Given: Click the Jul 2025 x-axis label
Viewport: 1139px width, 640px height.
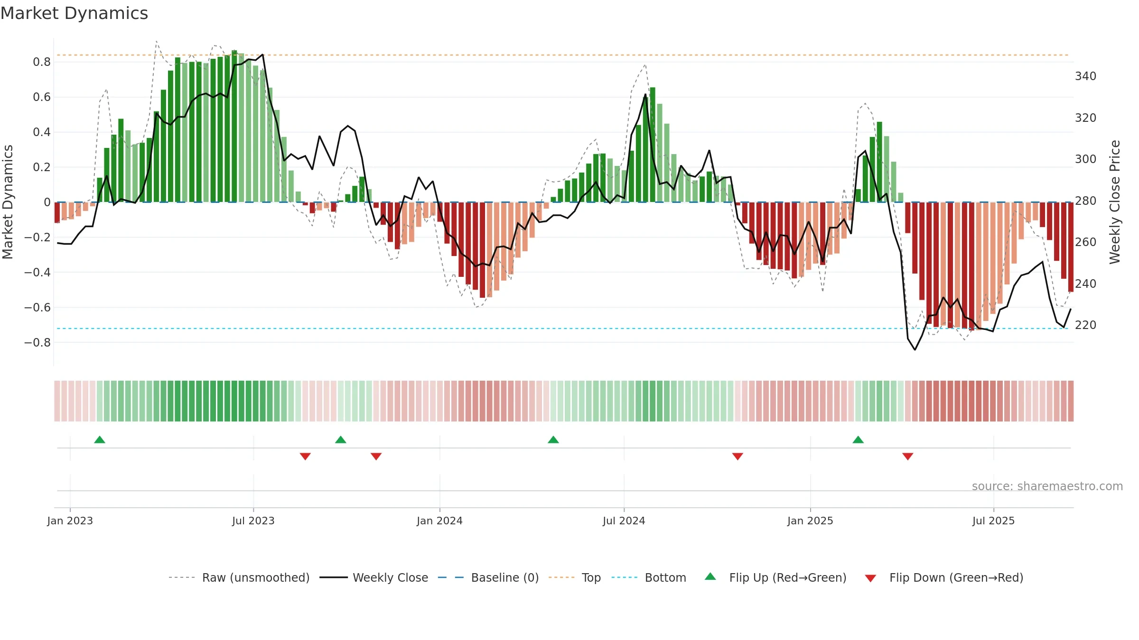Looking at the screenshot, I should click(x=994, y=521).
